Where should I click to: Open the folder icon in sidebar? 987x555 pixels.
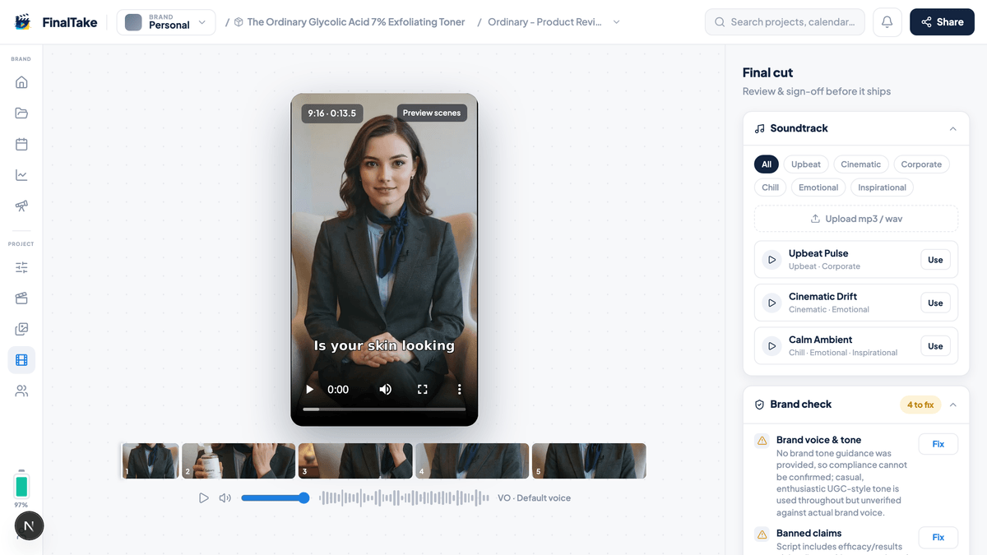click(21, 113)
